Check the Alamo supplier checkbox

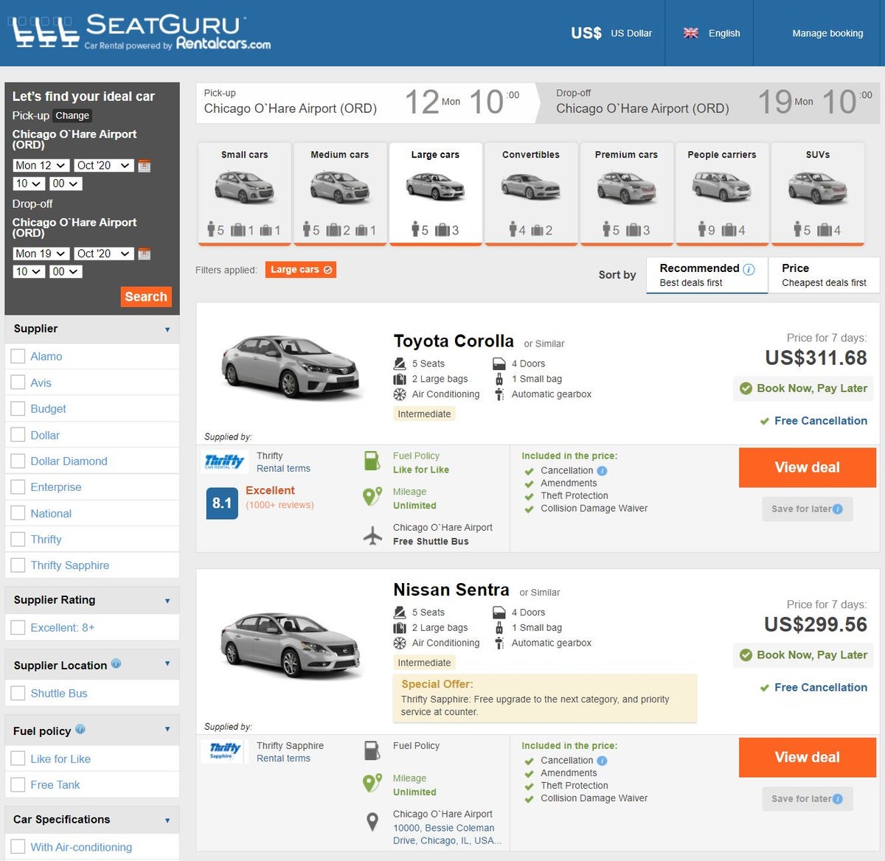18,356
